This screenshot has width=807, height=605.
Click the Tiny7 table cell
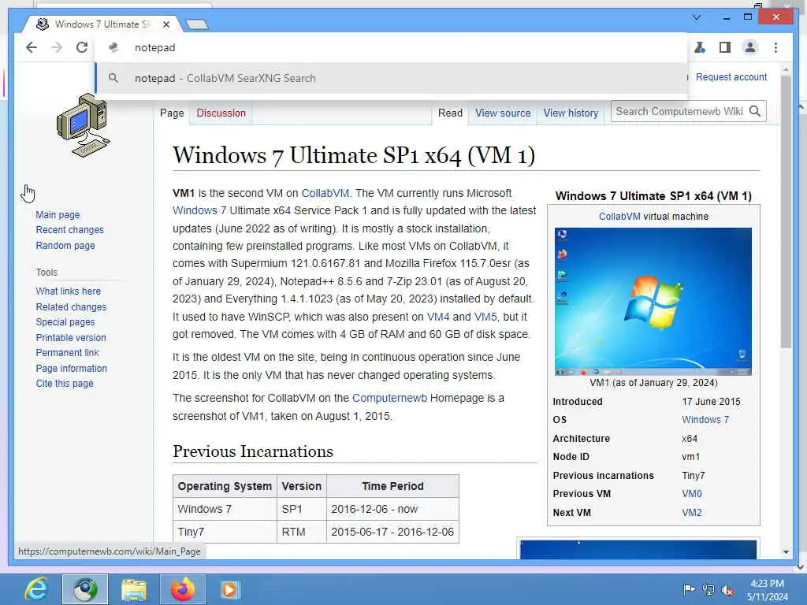point(225,532)
